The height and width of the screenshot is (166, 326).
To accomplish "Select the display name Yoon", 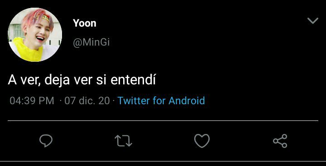I will pos(85,23).
